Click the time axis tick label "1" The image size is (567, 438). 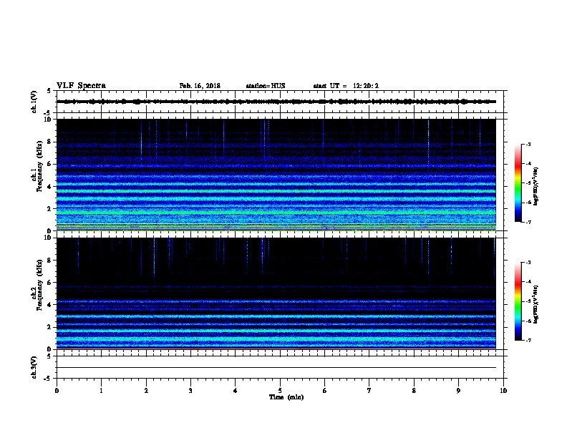(x=101, y=391)
